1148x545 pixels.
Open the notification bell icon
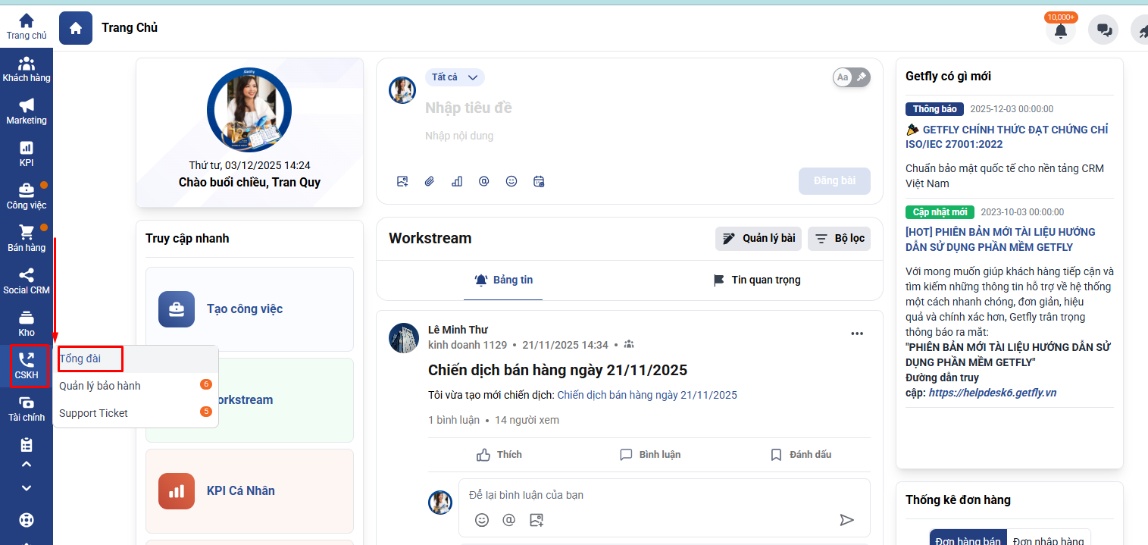tap(1061, 30)
